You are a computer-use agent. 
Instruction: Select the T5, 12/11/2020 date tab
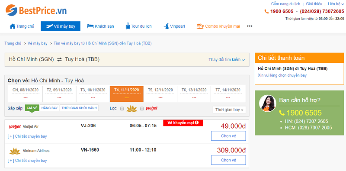[x=160, y=94]
